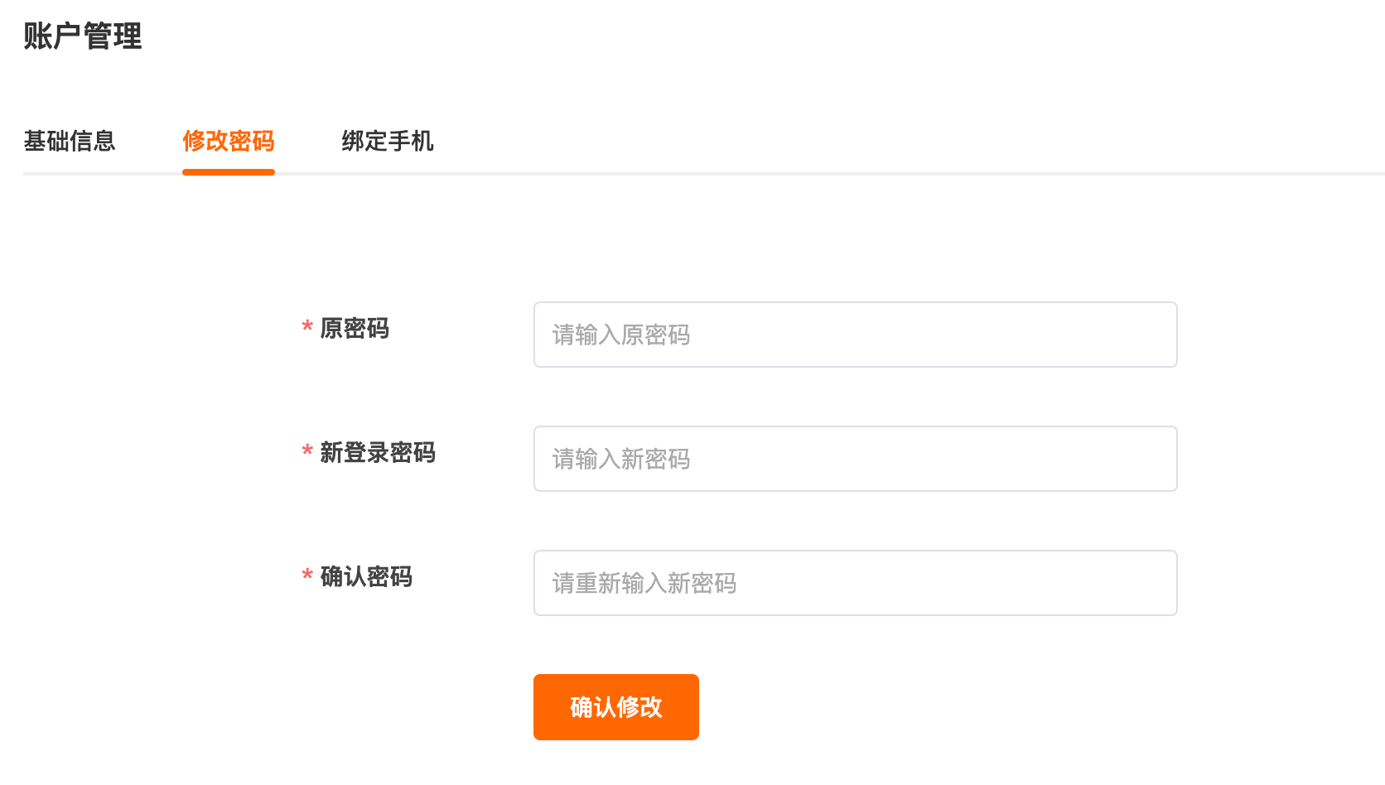This screenshot has width=1385, height=785.
Task: Click the 确认密码 field label
Action: [366, 577]
